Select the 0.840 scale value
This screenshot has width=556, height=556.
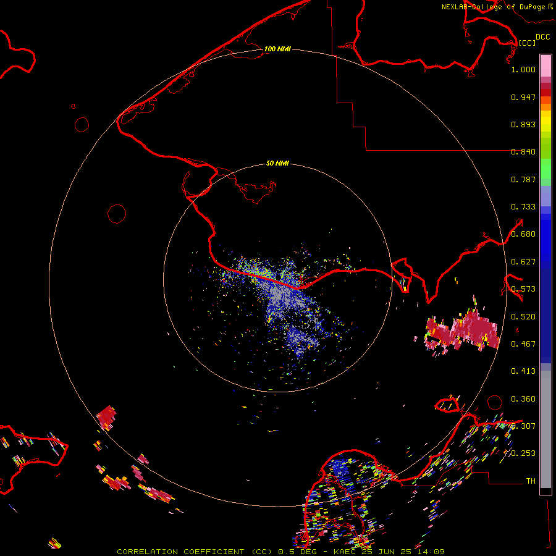523,152
